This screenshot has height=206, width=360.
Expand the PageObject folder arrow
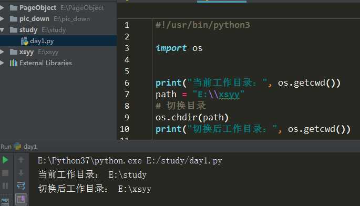pyautogui.click(x=2, y=8)
